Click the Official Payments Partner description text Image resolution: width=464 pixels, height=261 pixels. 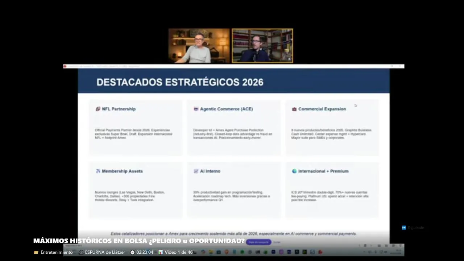[133, 134]
